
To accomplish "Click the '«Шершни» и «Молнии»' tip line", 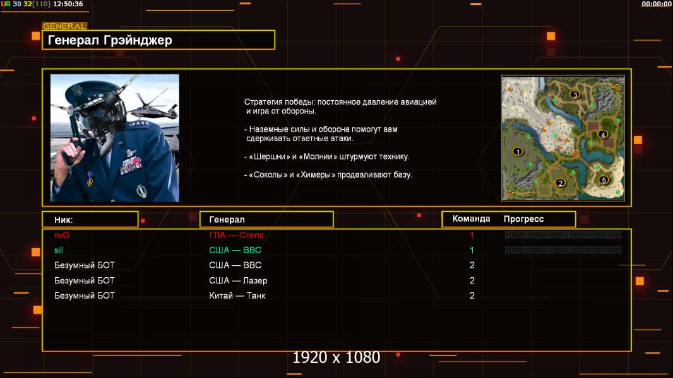I will (326, 157).
